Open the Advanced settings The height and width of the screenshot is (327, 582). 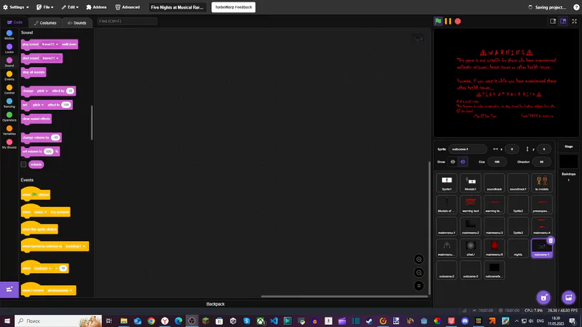point(127,7)
